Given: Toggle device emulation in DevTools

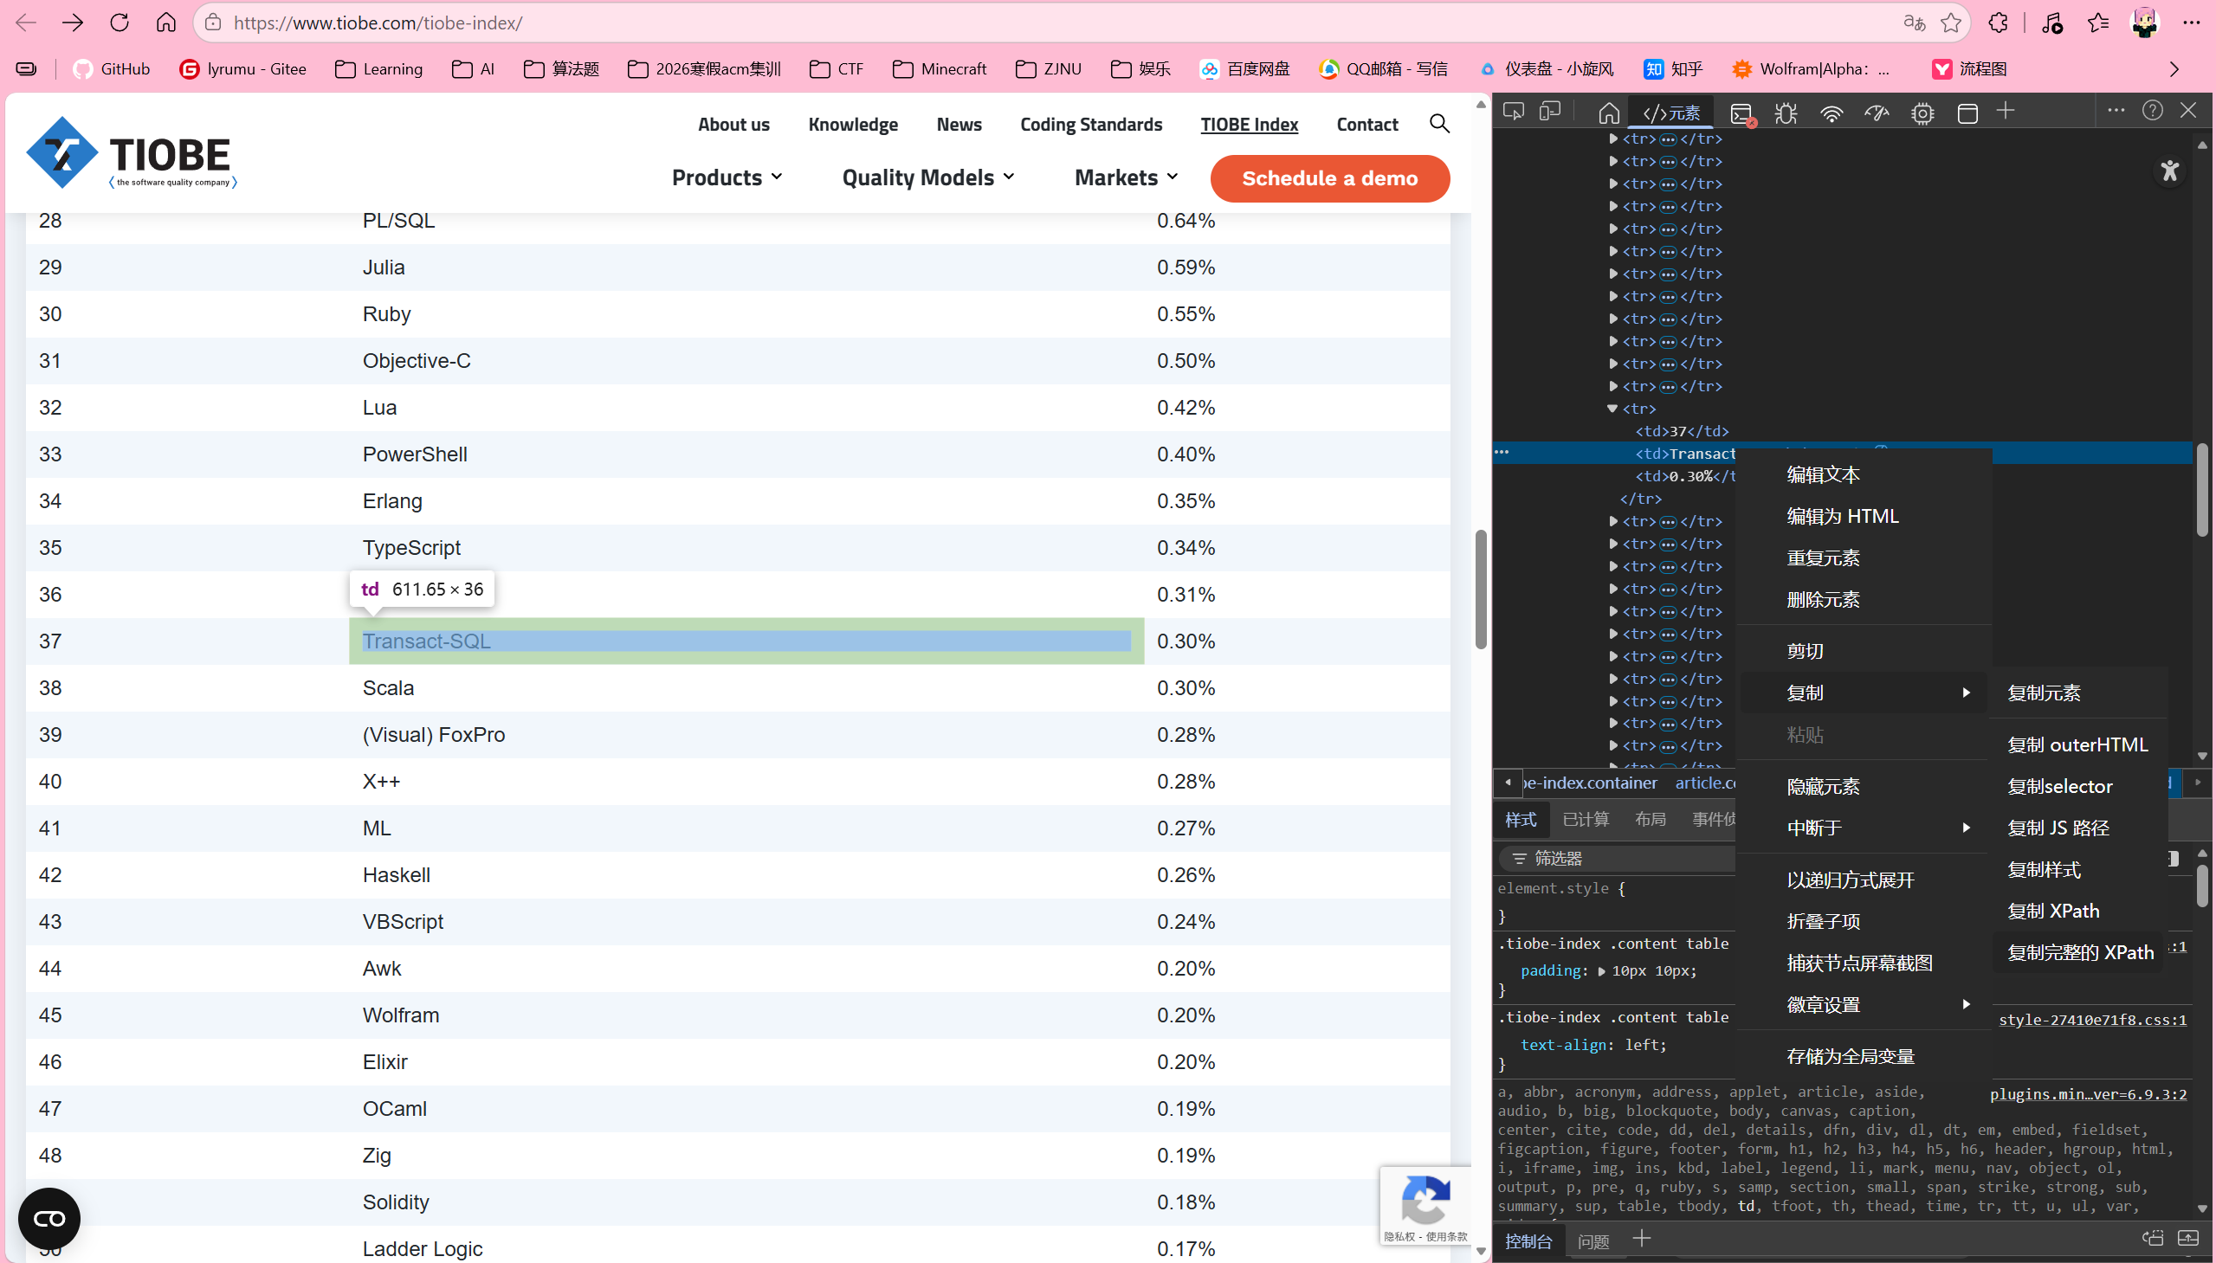Looking at the screenshot, I should coord(1549,112).
